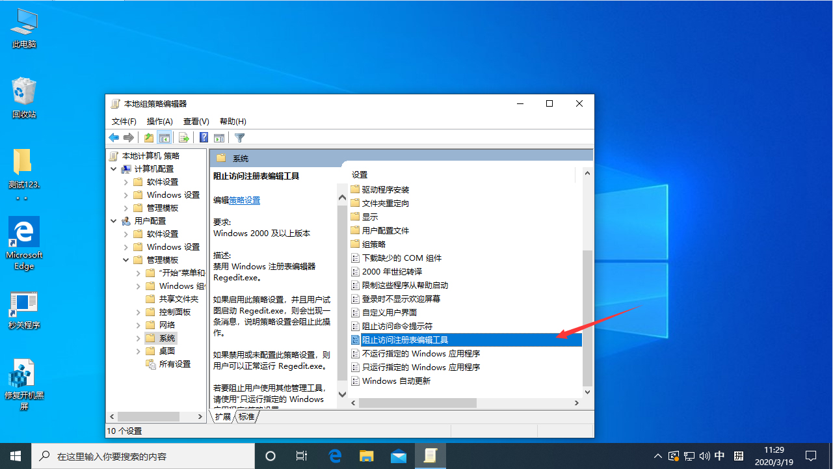Click the export list toolbar icon

pos(183,137)
